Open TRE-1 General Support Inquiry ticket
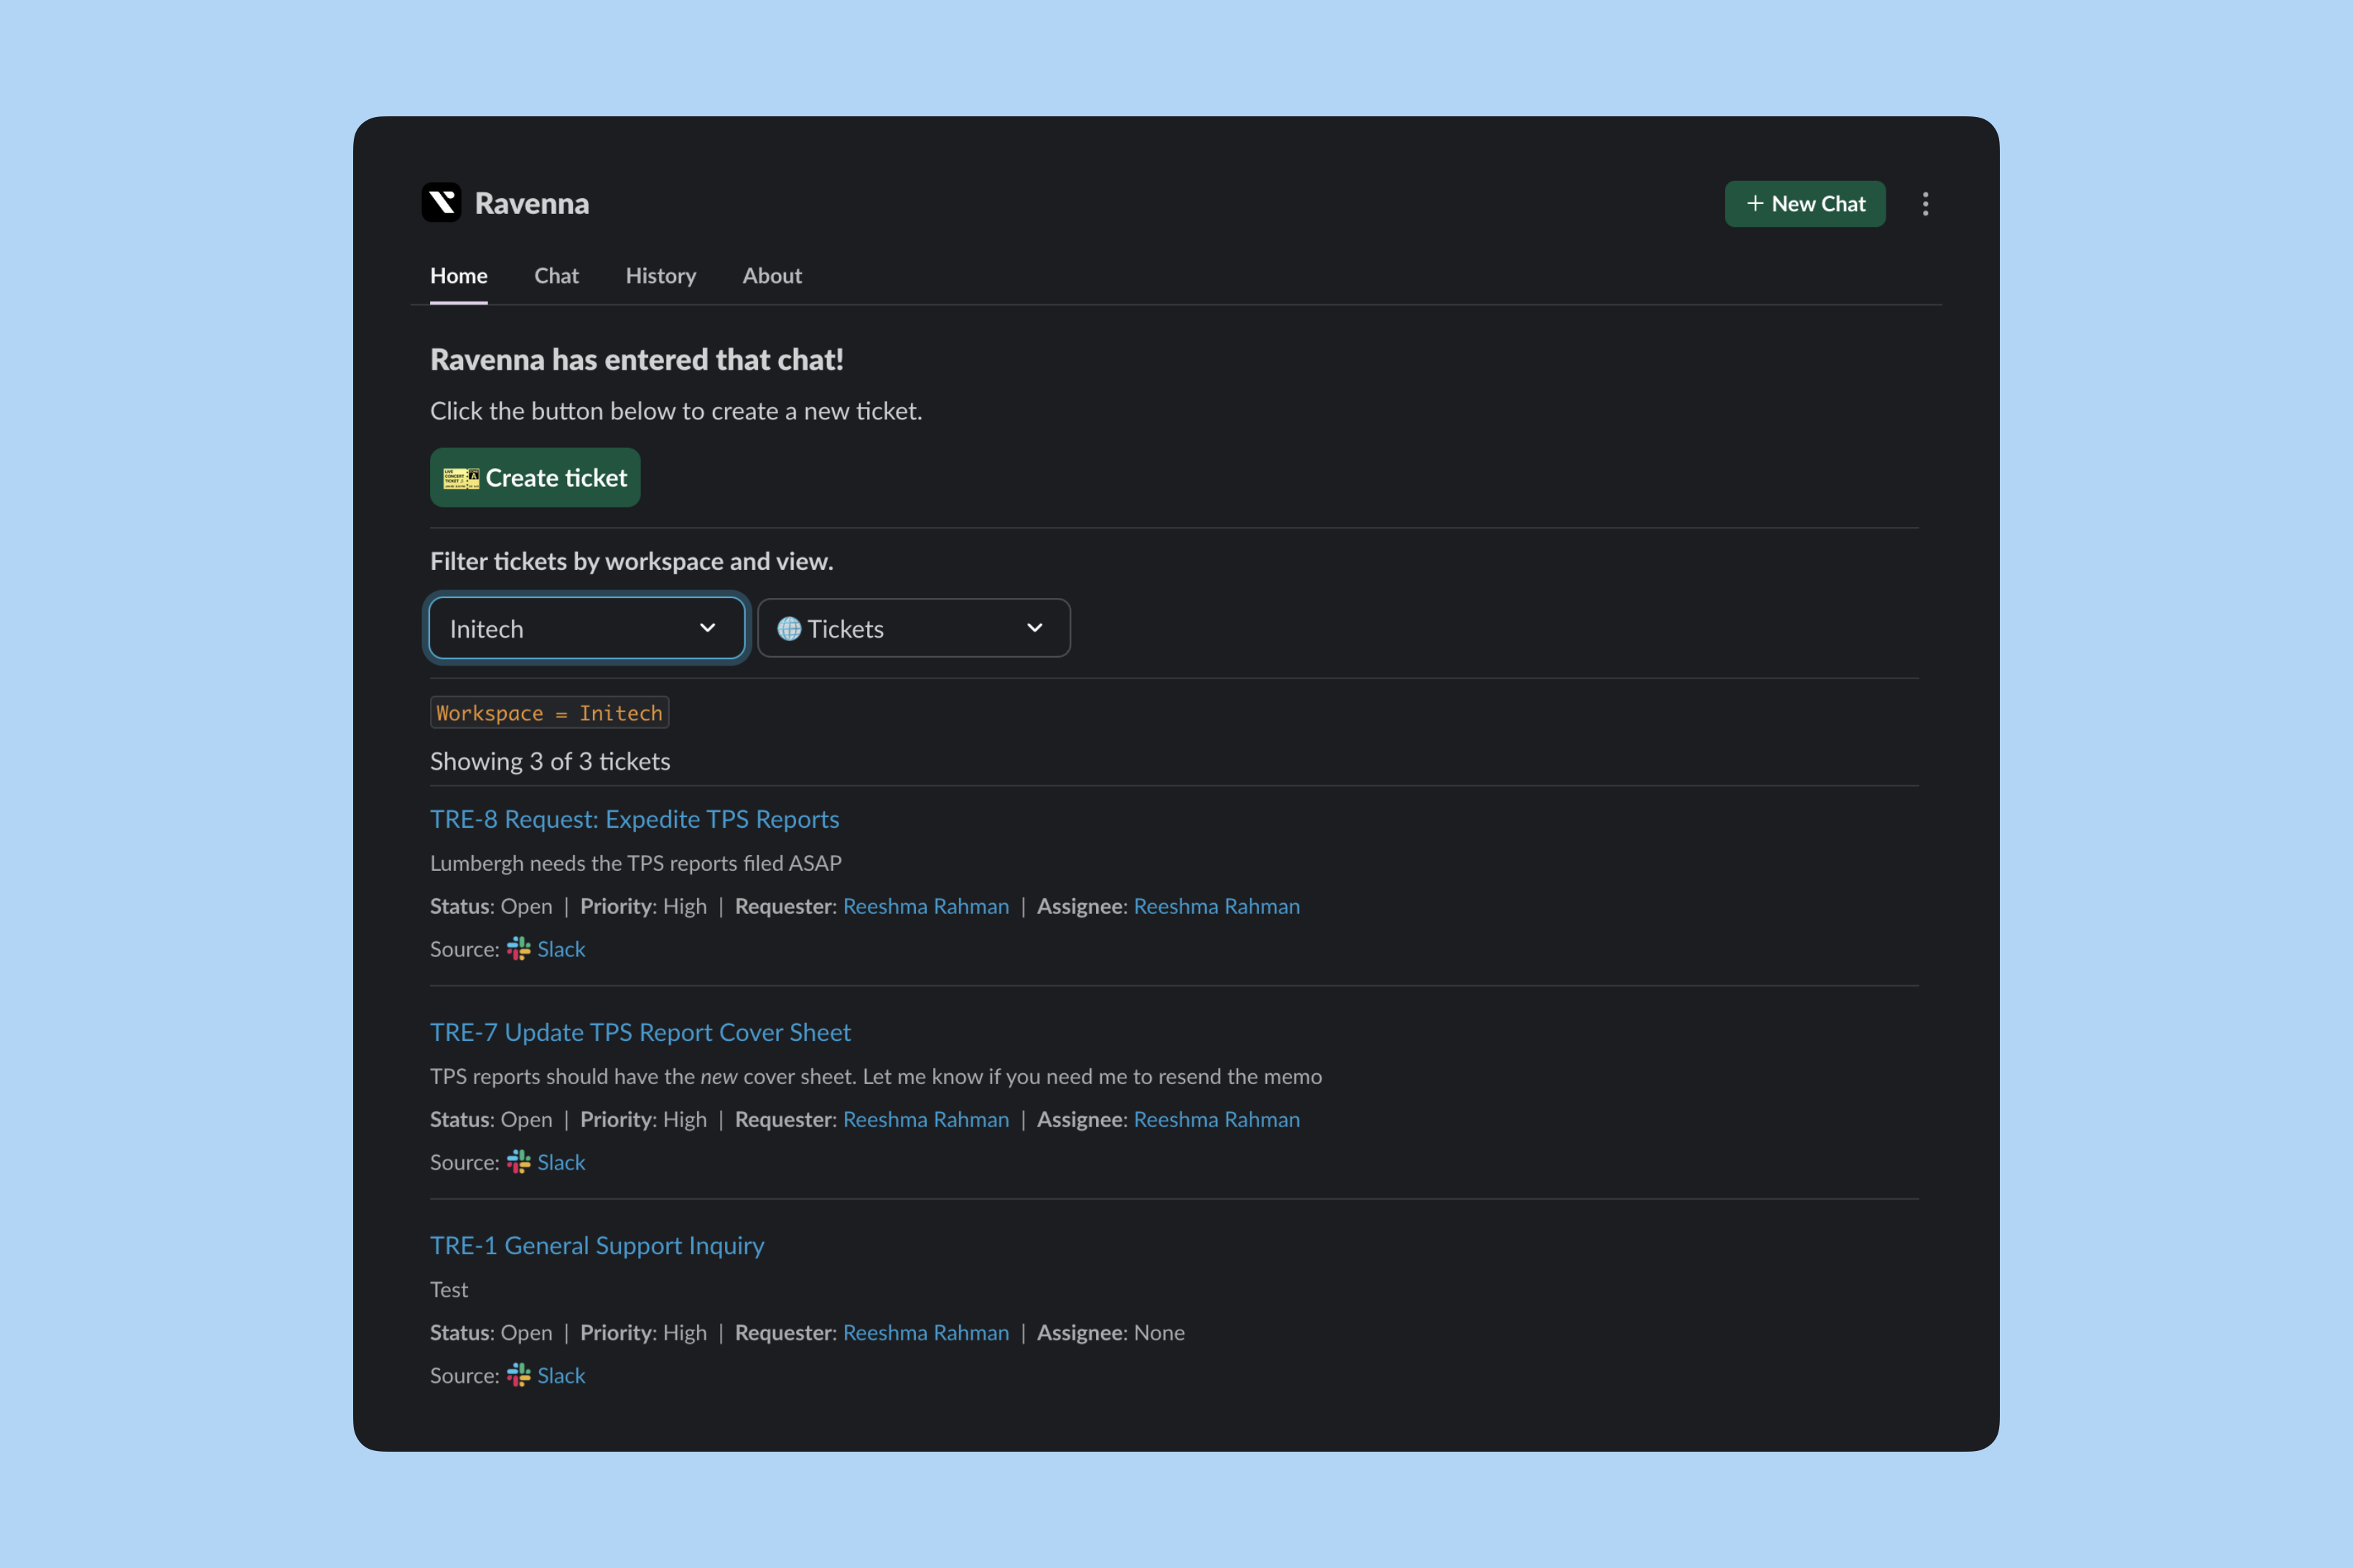The width and height of the screenshot is (2353, 1568). tap(597, 1244)
